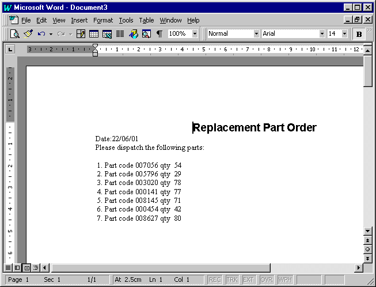The height and width of the screenshot is (287, 376).
Task: Click the Word document icon in menu bar
Action: [14, 20]
